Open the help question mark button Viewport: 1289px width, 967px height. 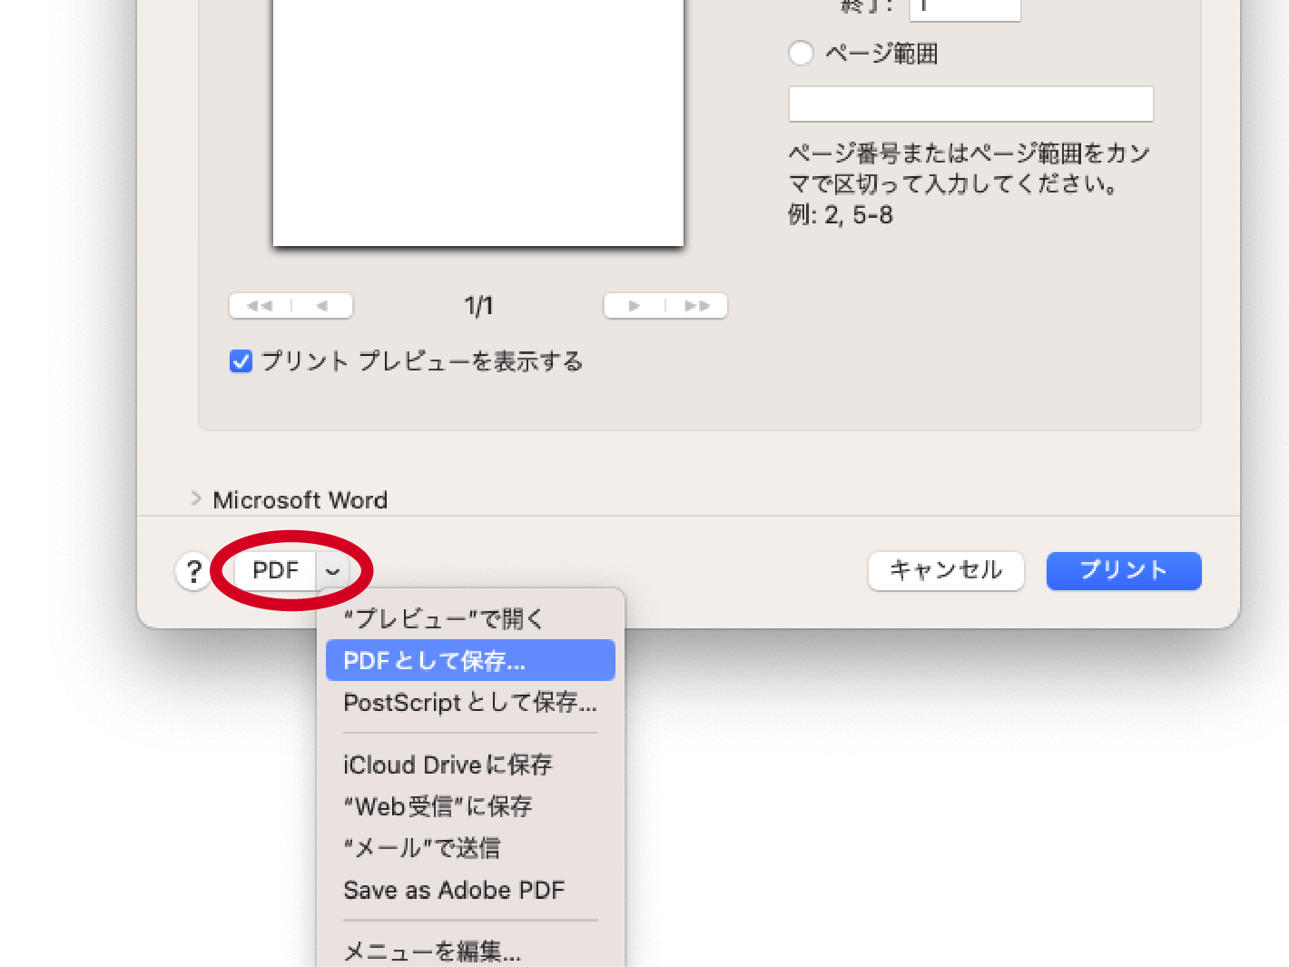point(193,572)
